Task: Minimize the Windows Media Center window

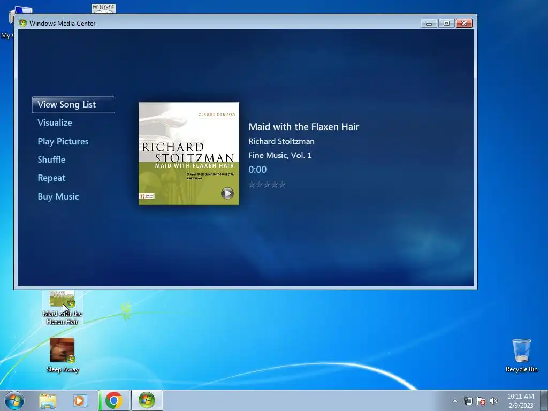Action: tap(429, 24)
